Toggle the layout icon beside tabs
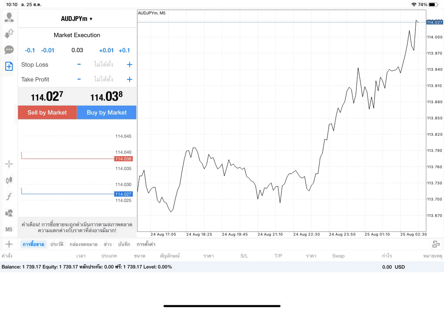444x310 pixels. point(436,244)
